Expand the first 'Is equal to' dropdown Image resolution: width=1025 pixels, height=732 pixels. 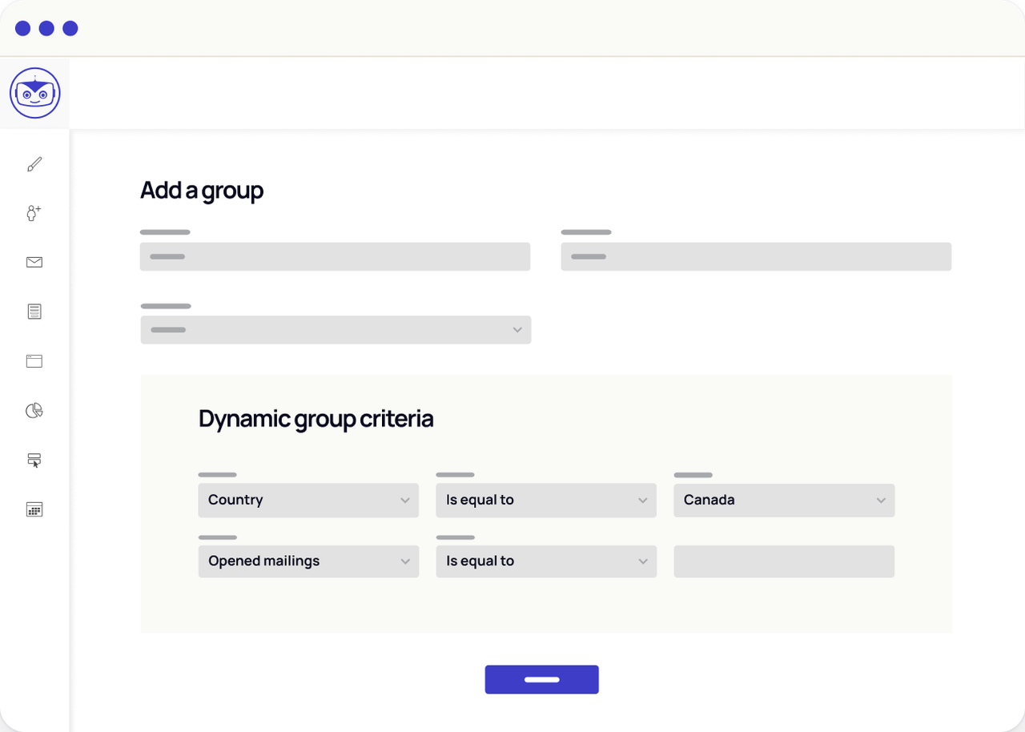pos(546,500)
